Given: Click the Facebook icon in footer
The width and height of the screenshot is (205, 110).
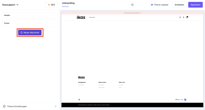Looking at the screenshot, I should tap(79, 100).
